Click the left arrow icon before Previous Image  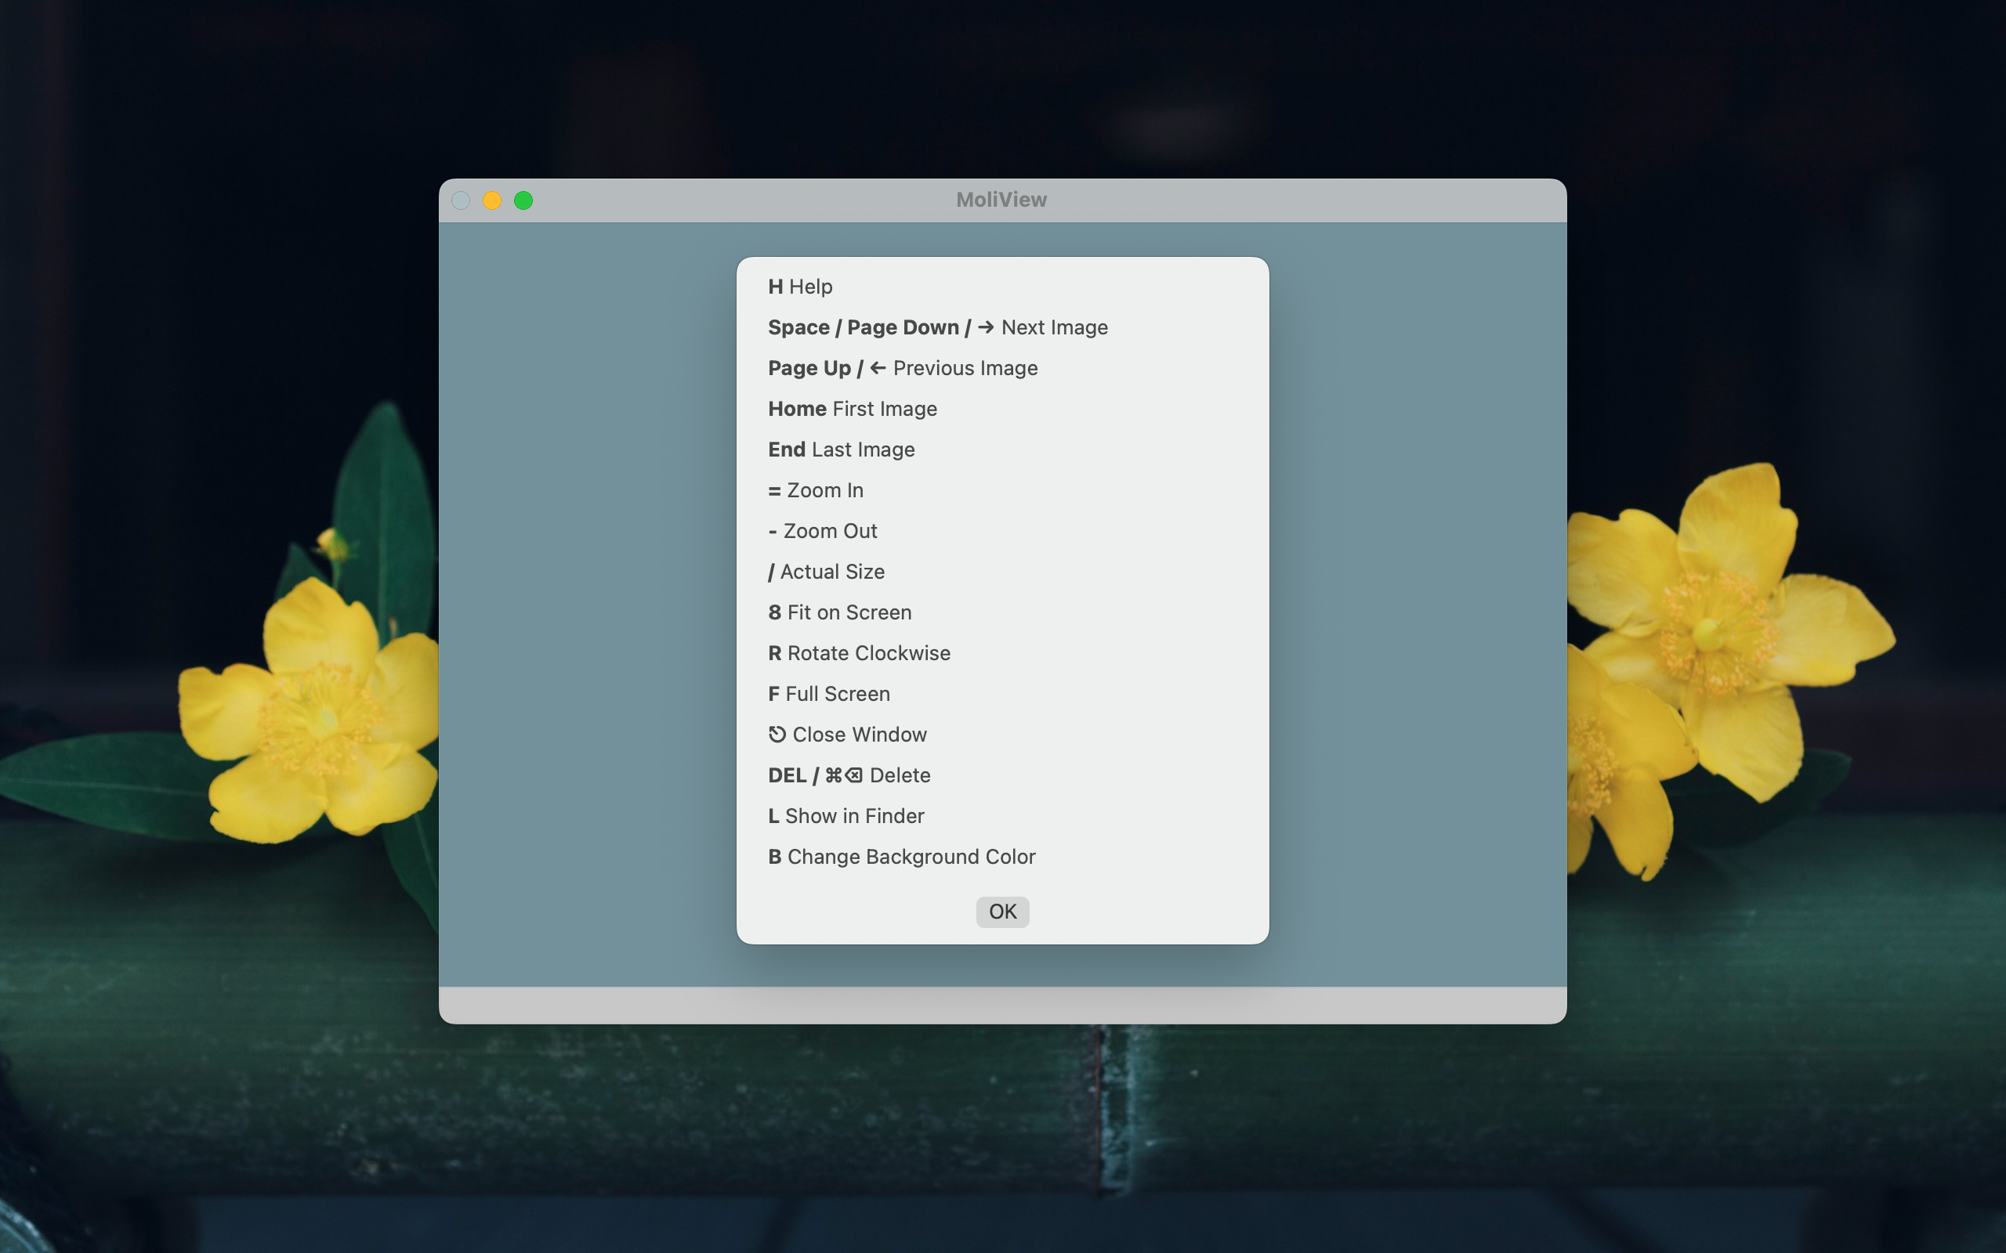click(878, 368)
